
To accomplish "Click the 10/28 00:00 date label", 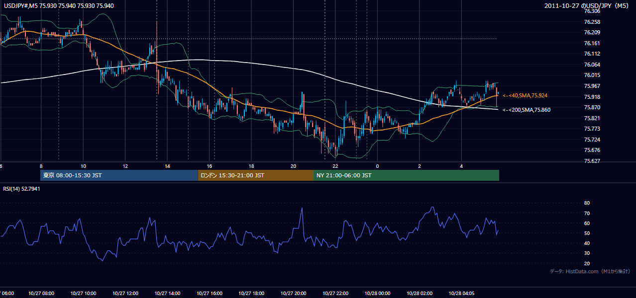I will point(378,293).
